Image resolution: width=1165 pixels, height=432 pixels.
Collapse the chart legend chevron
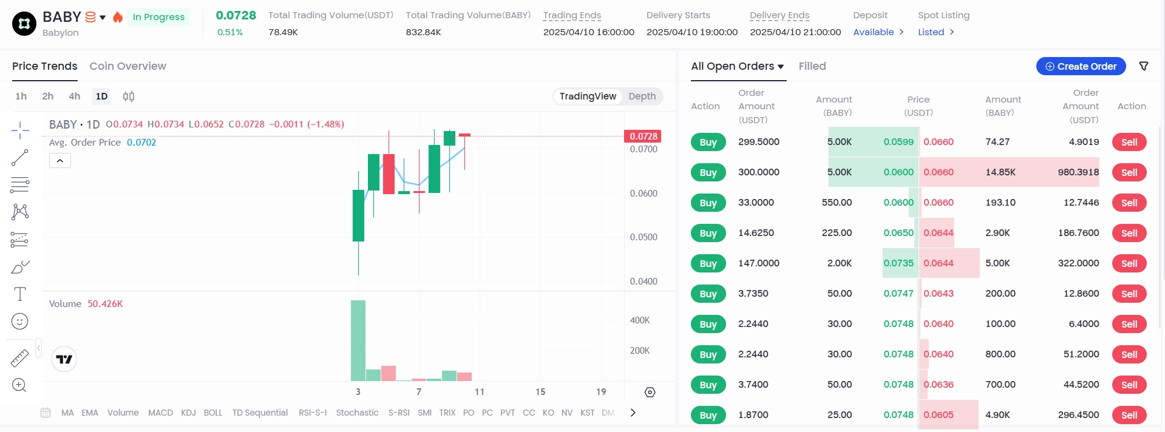click(x=60, y=161)
